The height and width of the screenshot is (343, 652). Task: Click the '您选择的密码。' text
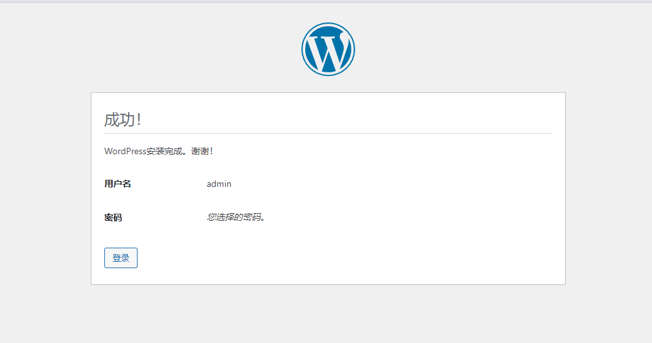[236, 217]
